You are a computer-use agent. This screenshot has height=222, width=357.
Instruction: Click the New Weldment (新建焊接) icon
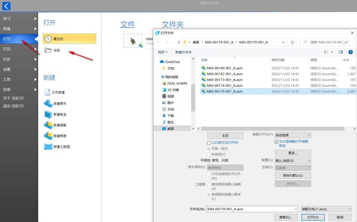(x=48, y=136)
